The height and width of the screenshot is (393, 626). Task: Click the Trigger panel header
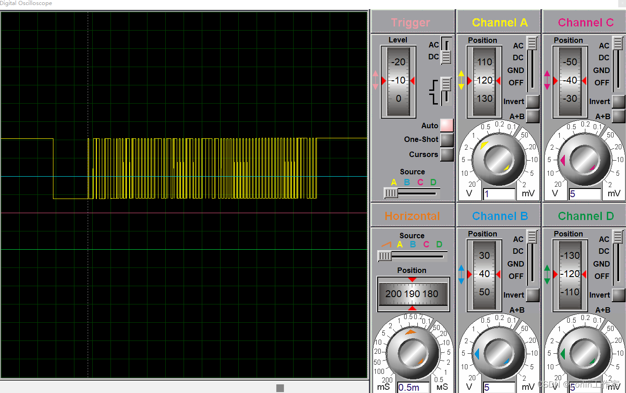[x=410, y=22]
